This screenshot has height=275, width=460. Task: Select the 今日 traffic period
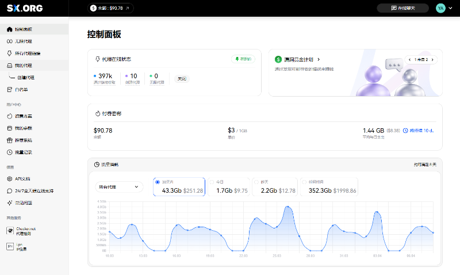point(212,182)
